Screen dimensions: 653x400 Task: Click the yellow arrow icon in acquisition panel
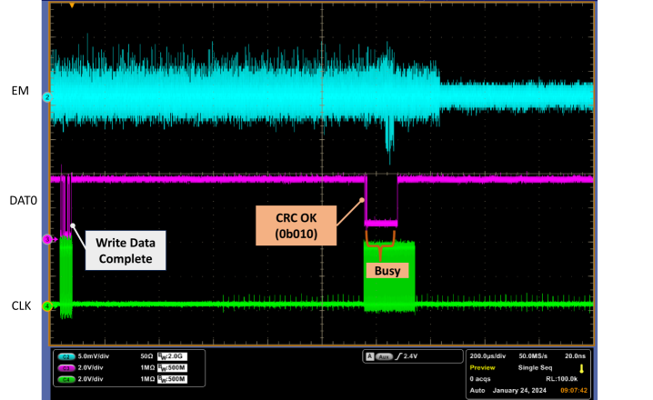[582, 367]
